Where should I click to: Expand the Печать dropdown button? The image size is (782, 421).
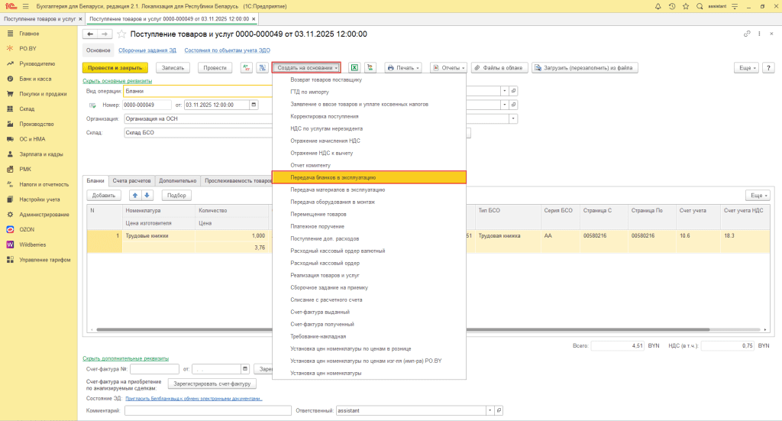click(x=404, y=67)
